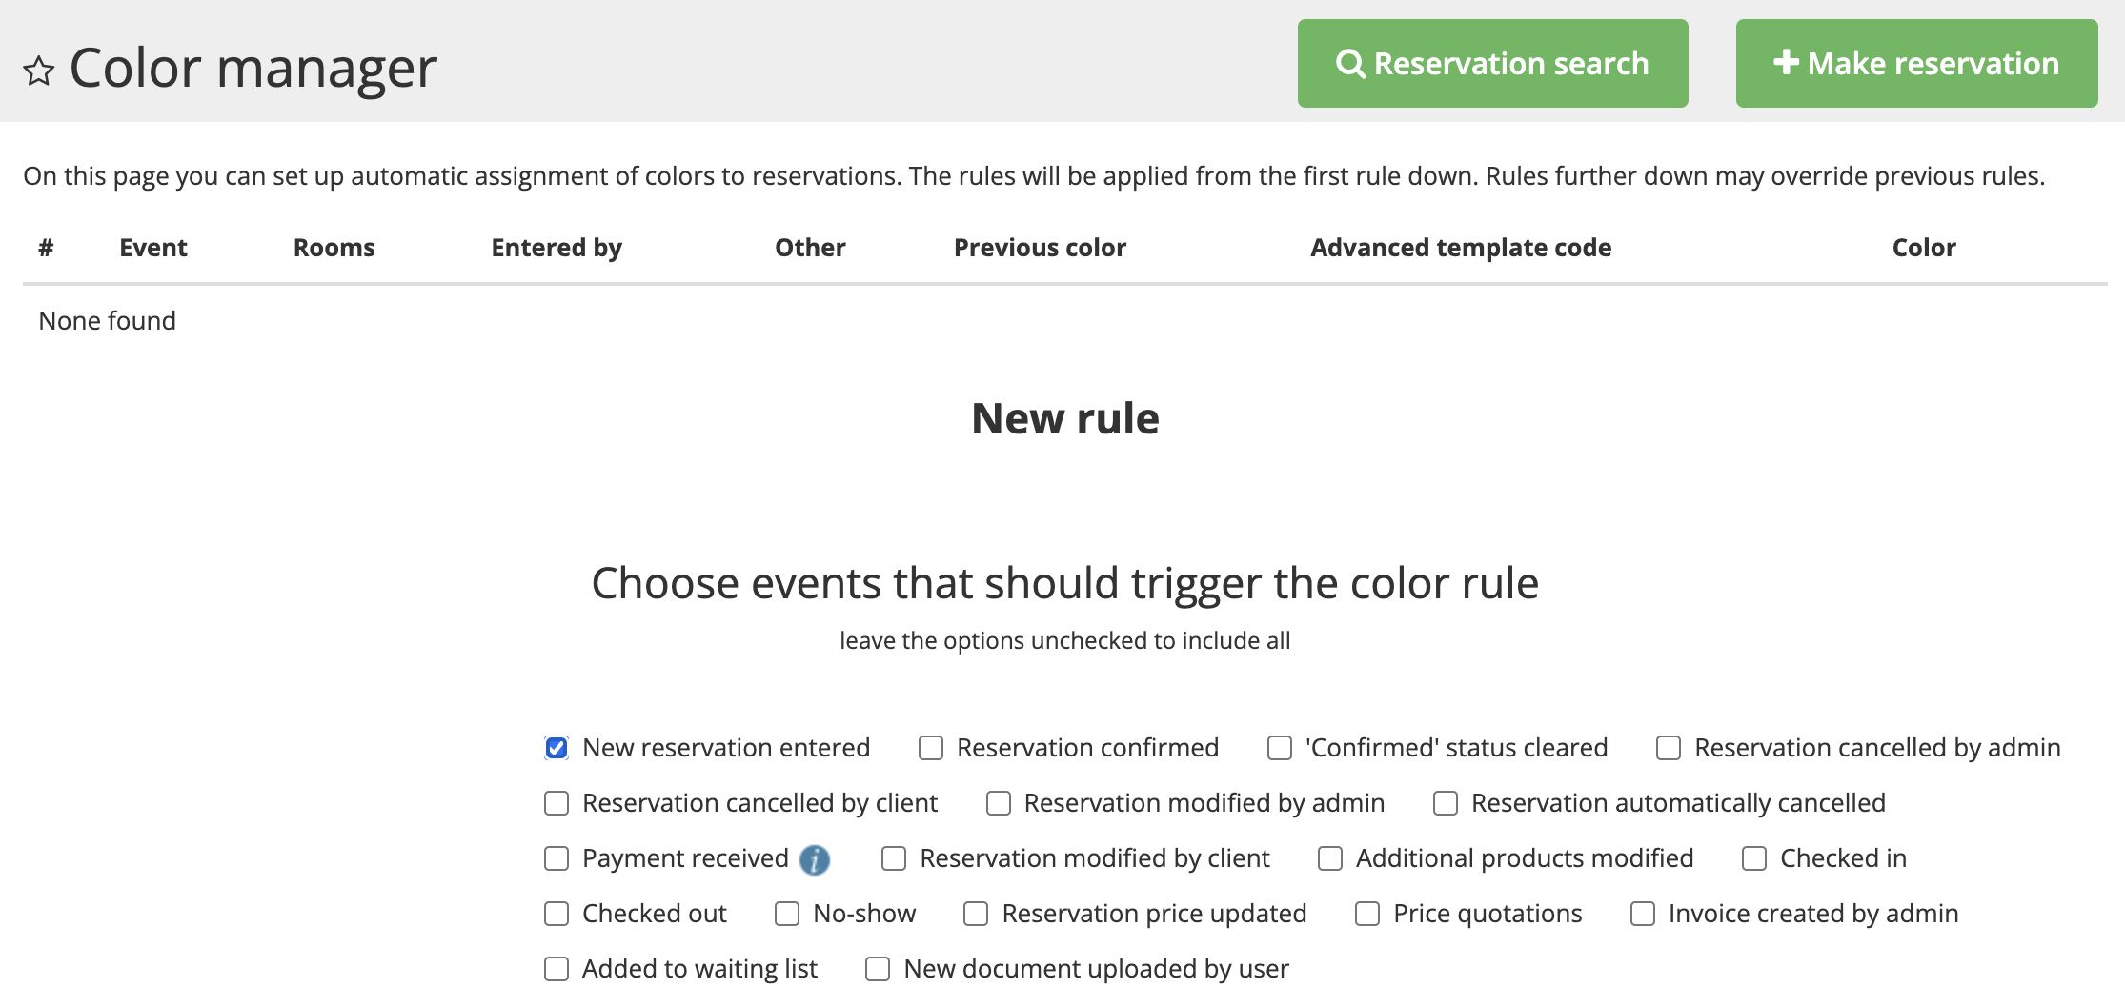Enable the Reservation confirmed checkbox

coord(931,748)
